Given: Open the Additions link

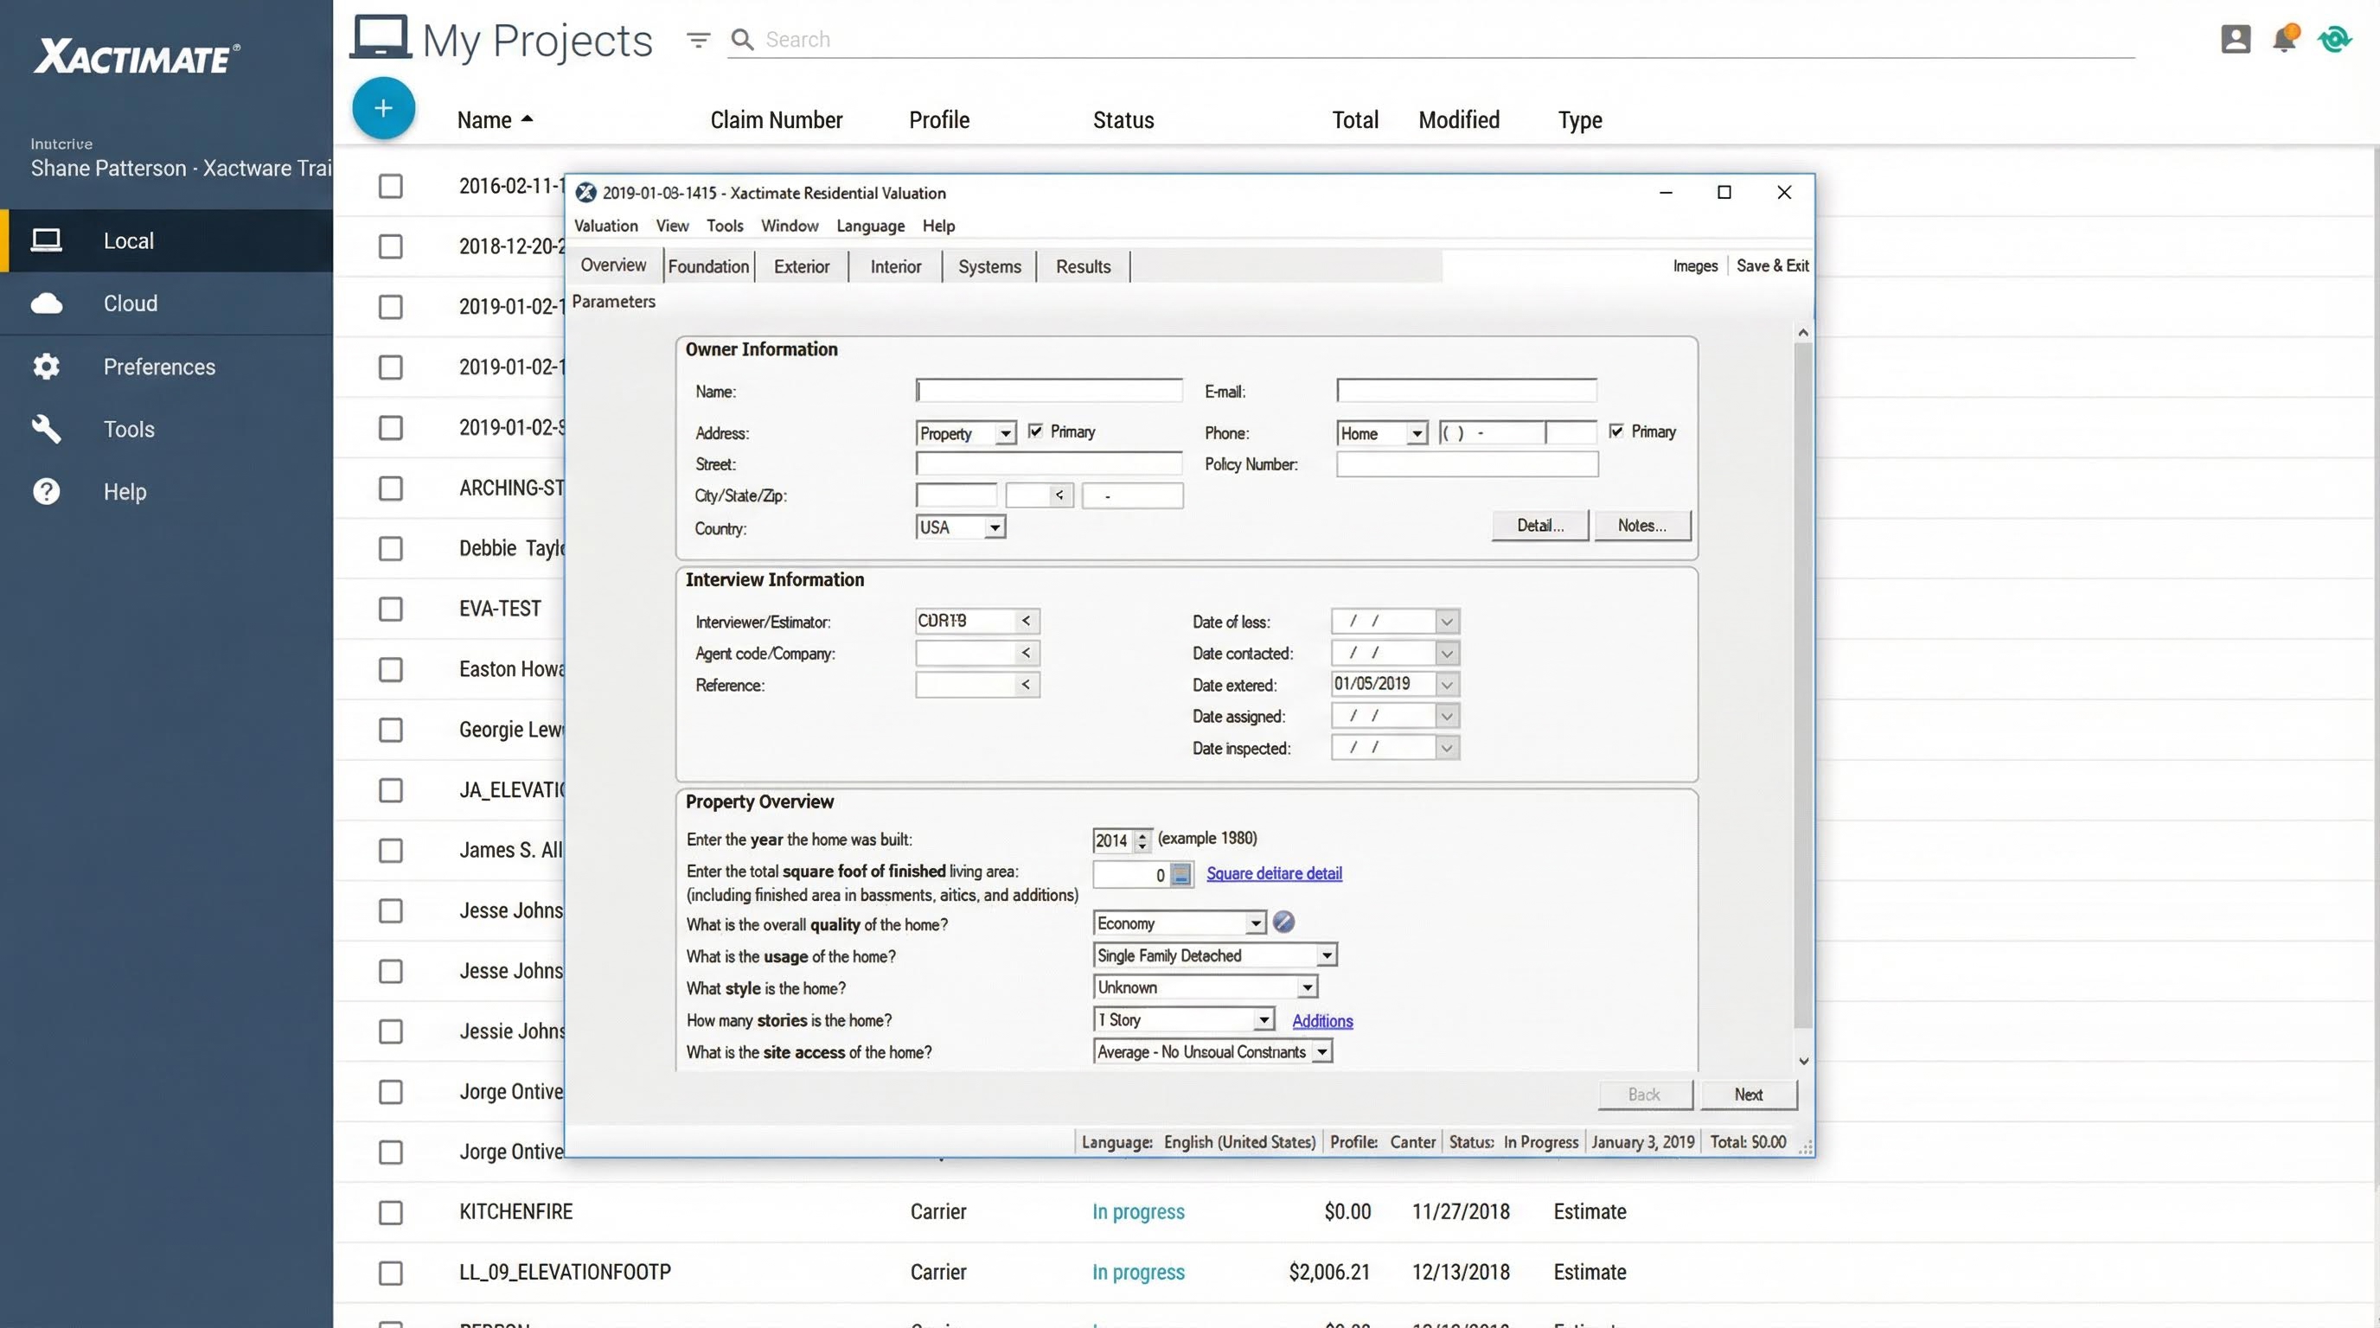Looking at the screenshot, I should point(1322,1020).
